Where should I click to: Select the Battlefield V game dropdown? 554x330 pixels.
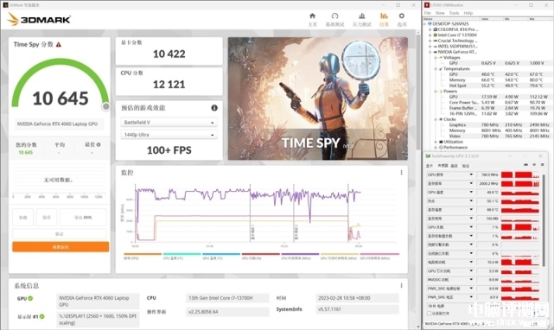(x=169, y=123)
